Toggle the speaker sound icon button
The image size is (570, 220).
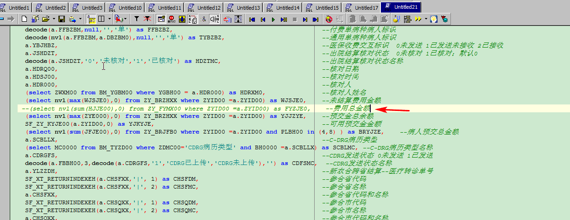[215, 19]
